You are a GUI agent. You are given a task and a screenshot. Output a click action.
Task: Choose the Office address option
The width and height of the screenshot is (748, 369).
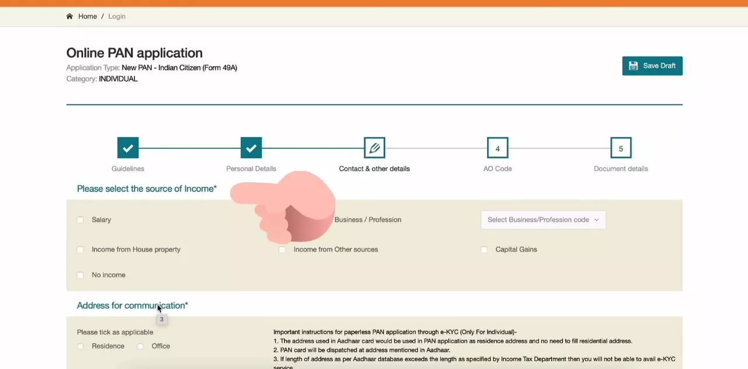pyautogui.click(x=140, y=346)
